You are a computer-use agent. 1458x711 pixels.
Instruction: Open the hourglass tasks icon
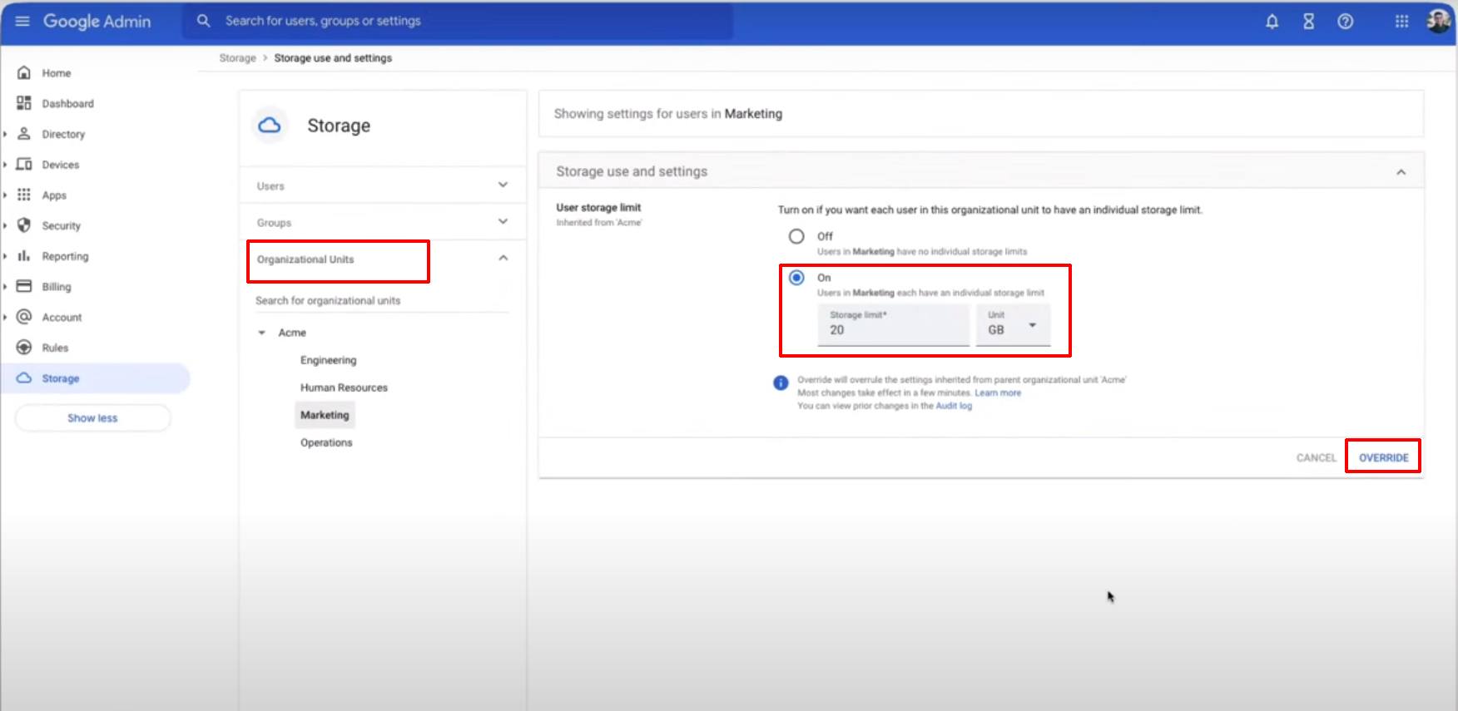coord(1308,22)
